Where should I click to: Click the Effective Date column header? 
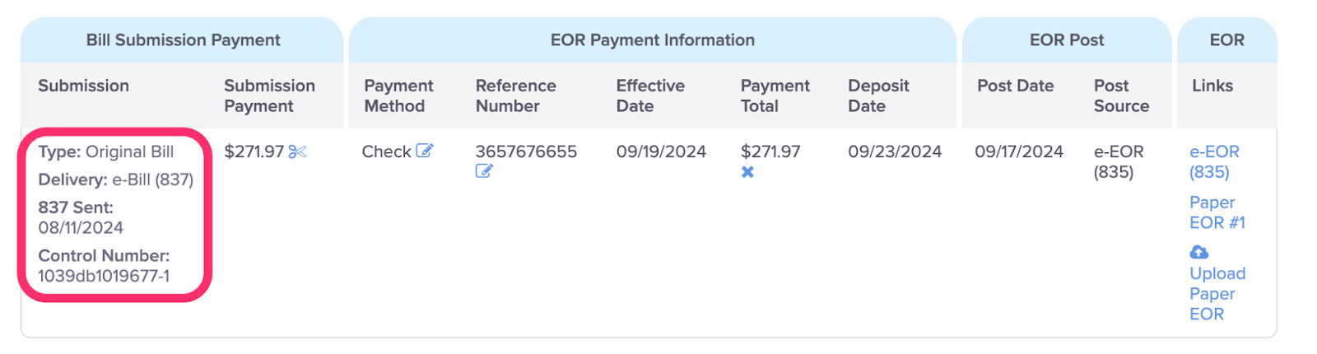point(650,95)
